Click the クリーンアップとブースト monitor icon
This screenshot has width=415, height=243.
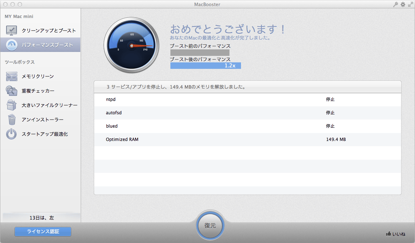(x=12, y=31)
